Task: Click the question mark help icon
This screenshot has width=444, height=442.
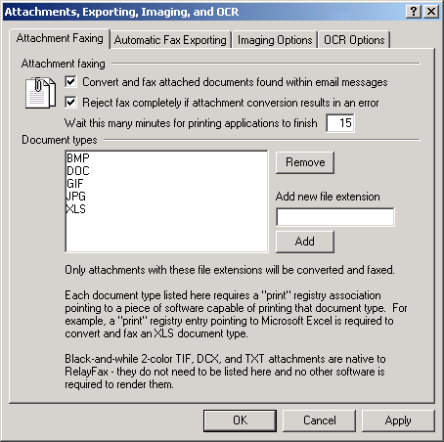Action: 414,12
